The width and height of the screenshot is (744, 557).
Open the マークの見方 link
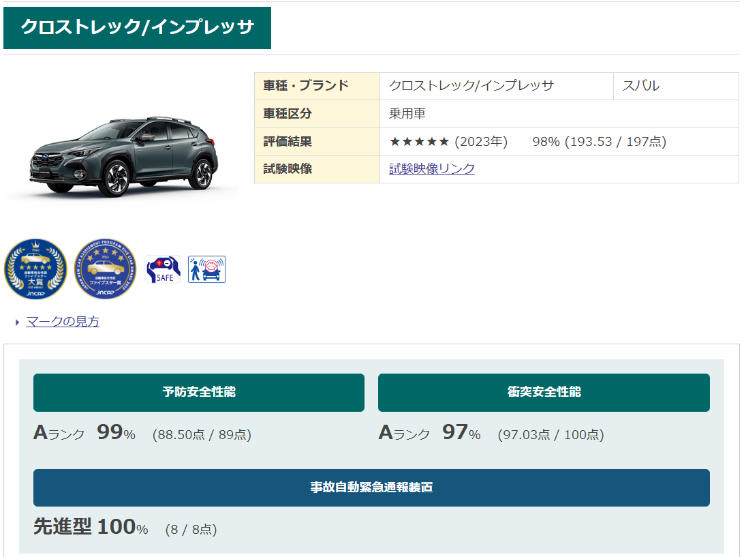tap(63, 322)
